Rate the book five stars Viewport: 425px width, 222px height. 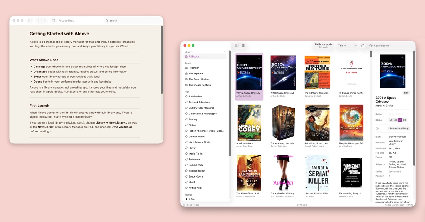(x=402, y=114)
